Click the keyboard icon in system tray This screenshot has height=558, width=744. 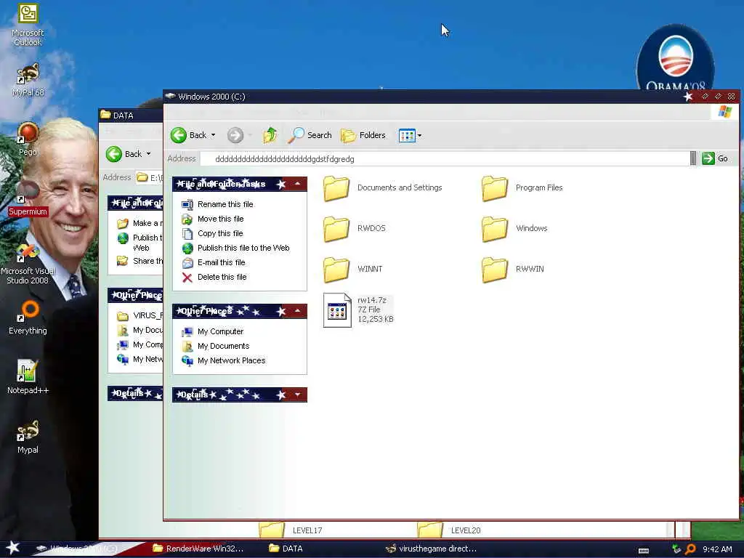[644, 551]
